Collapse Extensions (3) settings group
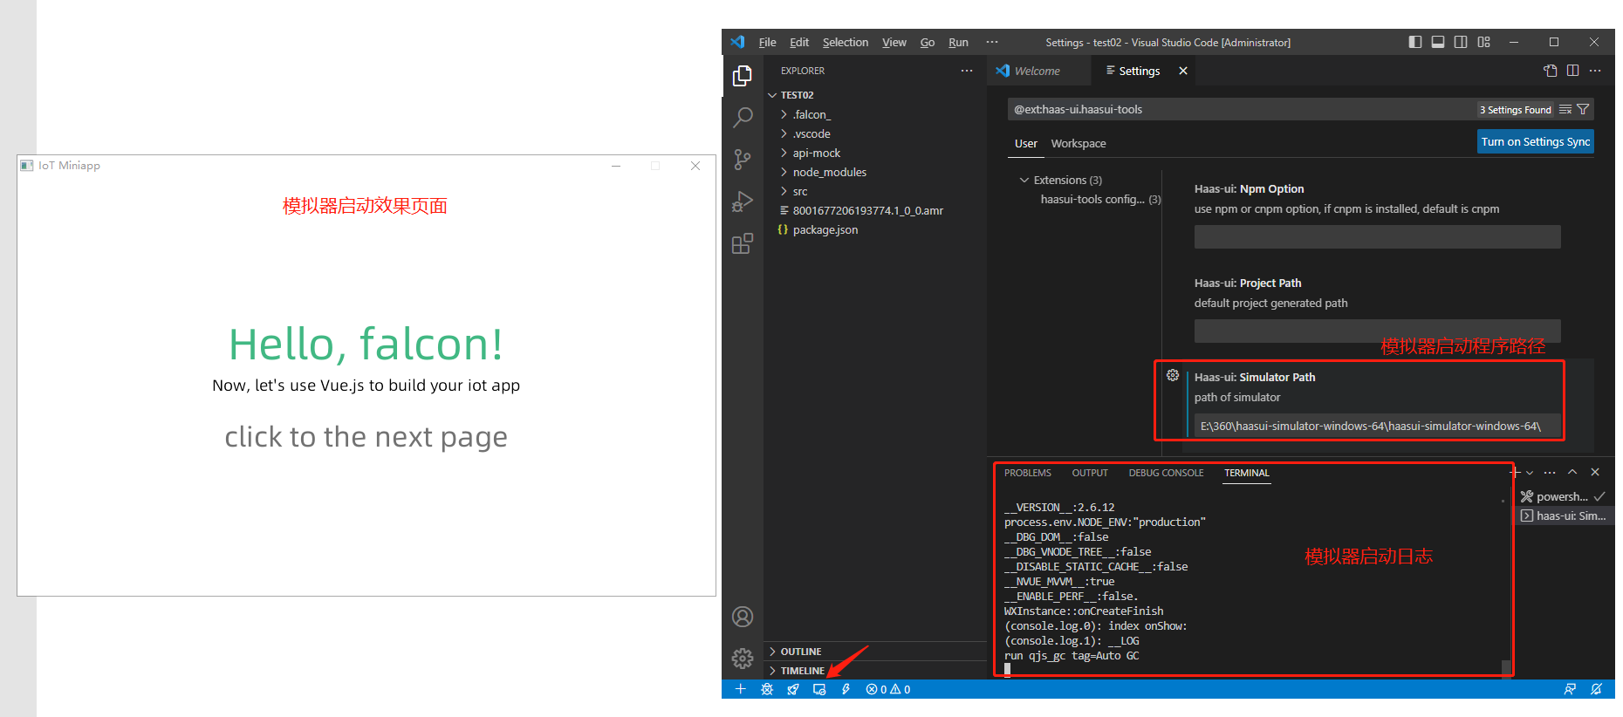1623x717 pixels. (1024, 180)
